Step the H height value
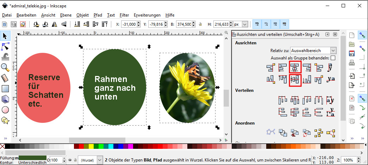 click(231, 24)
